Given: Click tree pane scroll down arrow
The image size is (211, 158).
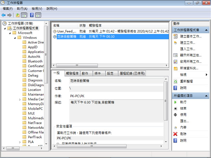Looking at the screenshot, I should click(x=46, y=144).
